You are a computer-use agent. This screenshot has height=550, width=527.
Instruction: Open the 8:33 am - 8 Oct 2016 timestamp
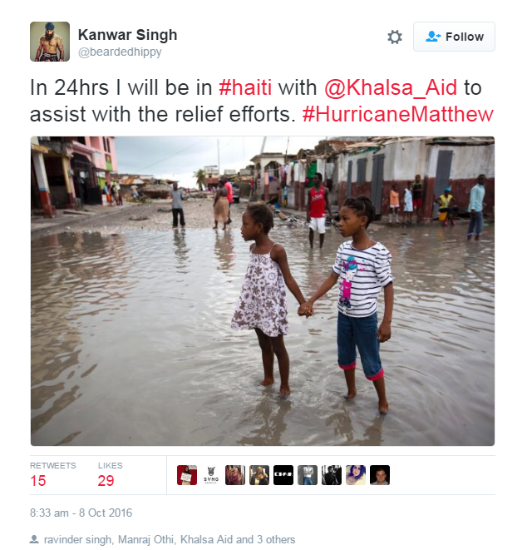click(x=81, y=513)
